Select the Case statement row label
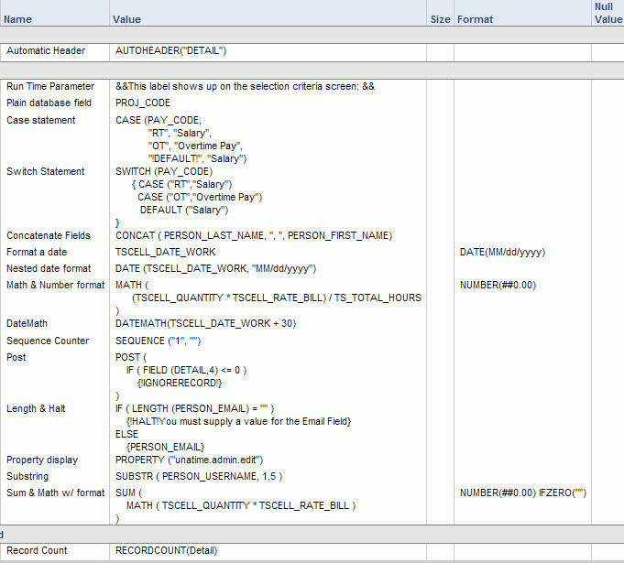The height and width of the screenshot is (563, 624). tap(41, 120)
